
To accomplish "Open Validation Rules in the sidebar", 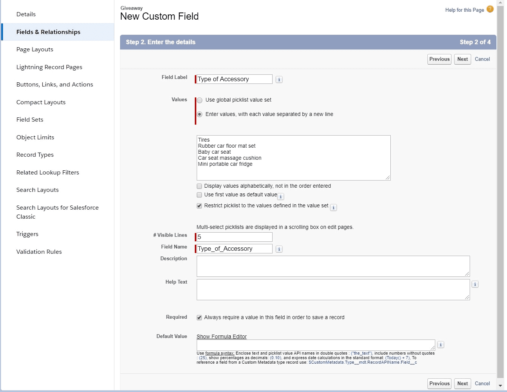I will coord(39,252).
